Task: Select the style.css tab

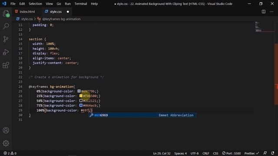Action: (x=56, y=12)
